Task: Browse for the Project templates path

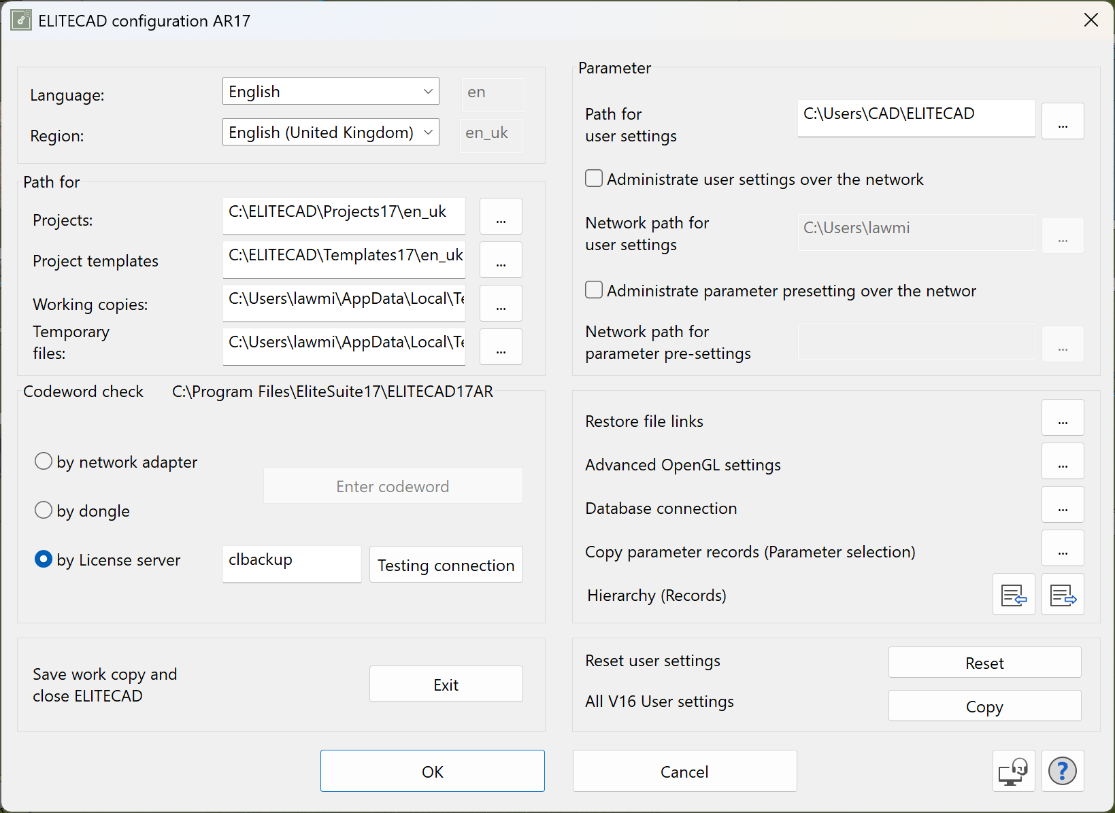Action: [x=501, y=260]
